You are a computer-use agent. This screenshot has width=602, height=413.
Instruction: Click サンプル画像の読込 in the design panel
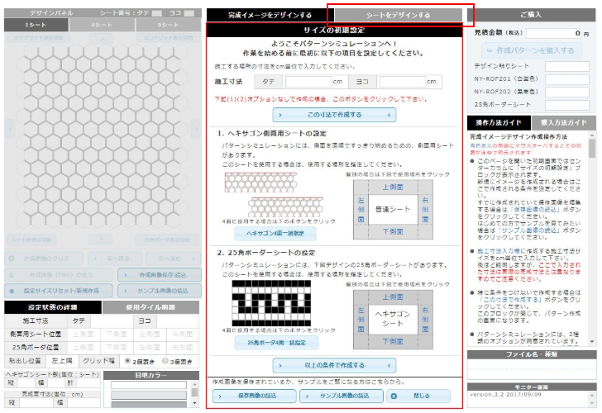click(160, 291)
